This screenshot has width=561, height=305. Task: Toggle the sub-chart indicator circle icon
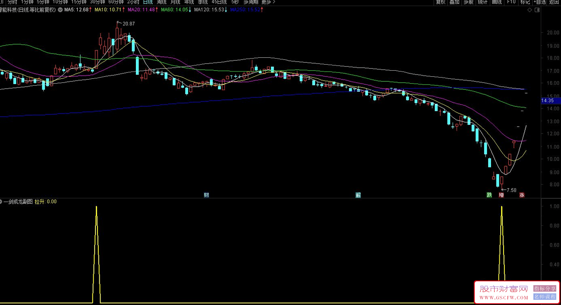[x=1, y=202]
